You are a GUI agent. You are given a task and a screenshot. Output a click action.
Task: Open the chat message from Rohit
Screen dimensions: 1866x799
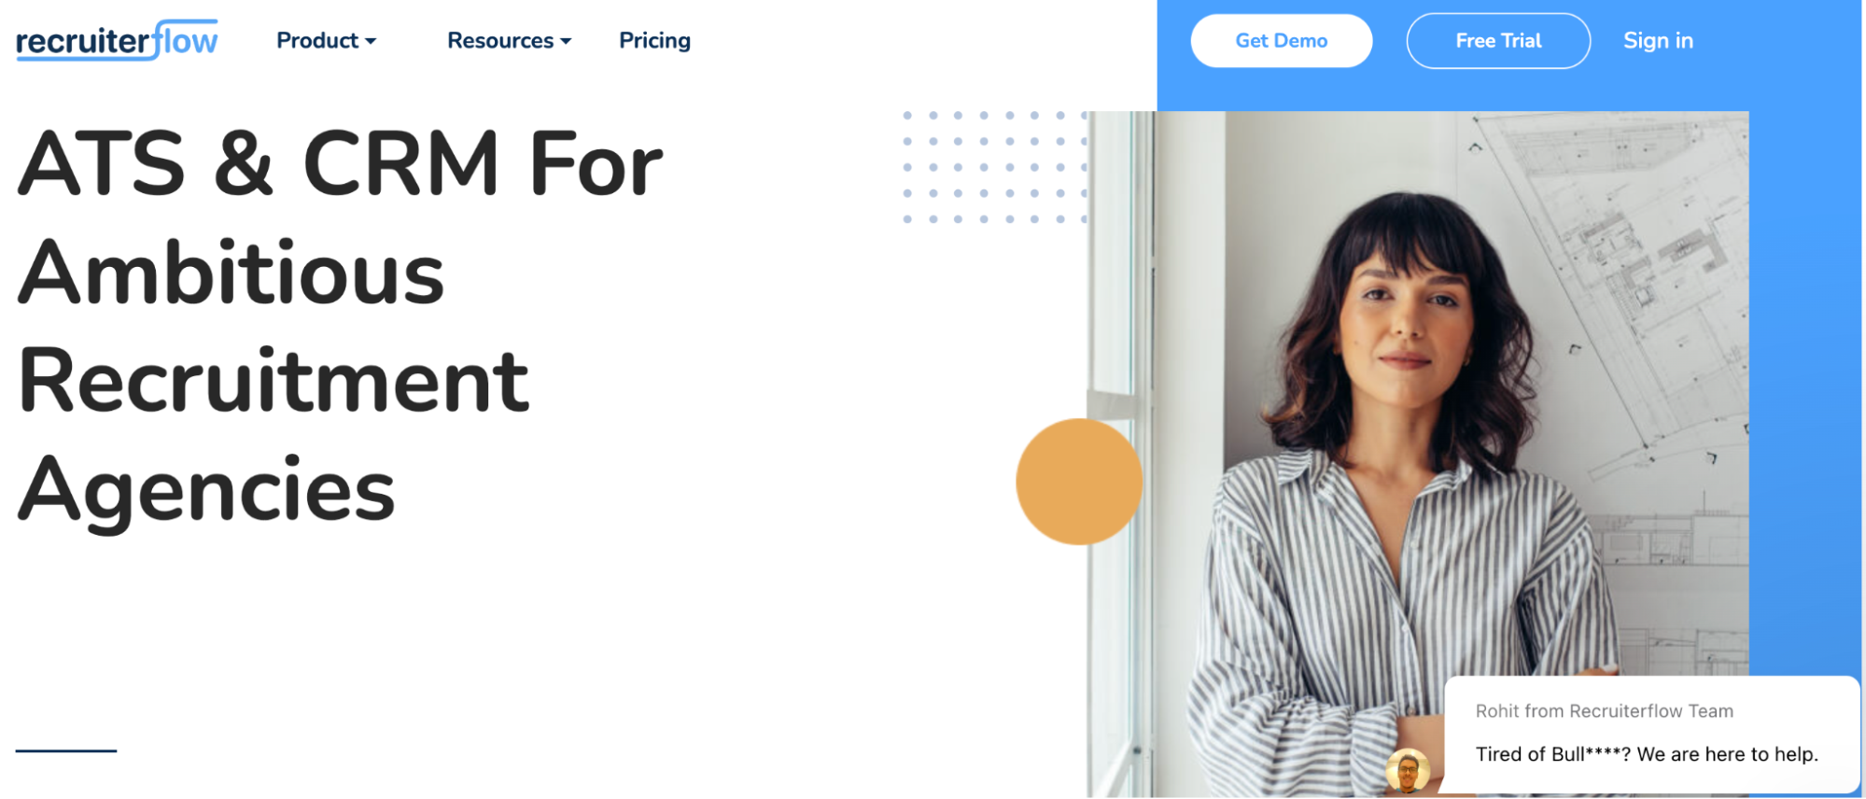(1651, 734)
